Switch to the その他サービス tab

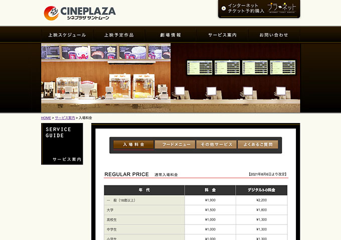(217, 144)
